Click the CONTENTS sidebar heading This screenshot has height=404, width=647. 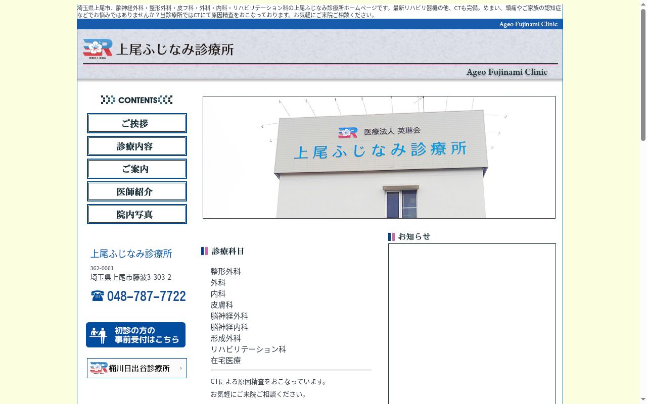pyautogui.click(x=137, y=100)
